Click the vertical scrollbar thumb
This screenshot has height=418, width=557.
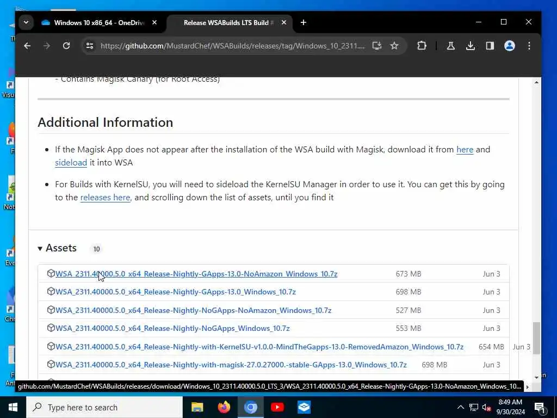(536, 338)
